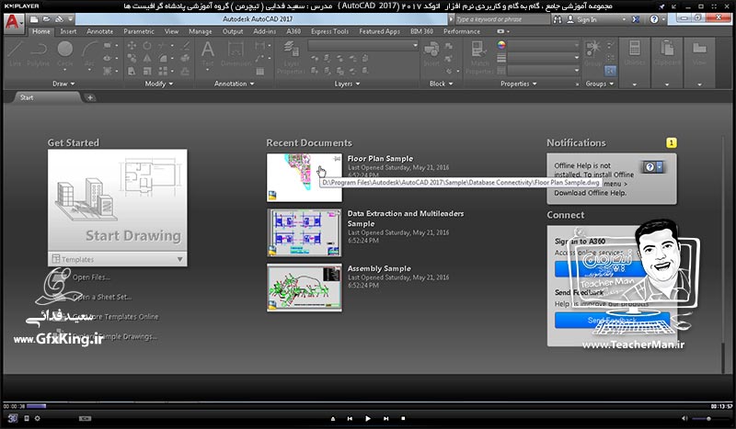Click the help button in Offline Help notification
The image size is (736, 429).
click(652, 167)
